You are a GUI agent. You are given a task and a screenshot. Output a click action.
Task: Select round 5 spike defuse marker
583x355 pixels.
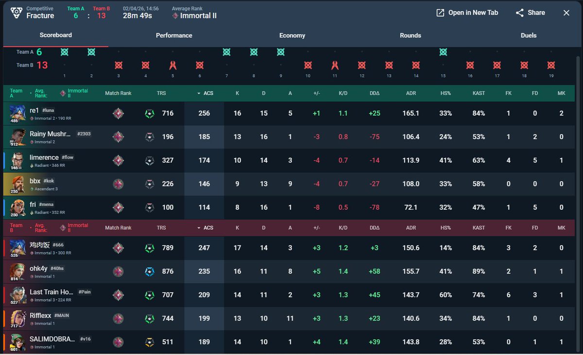172,65
